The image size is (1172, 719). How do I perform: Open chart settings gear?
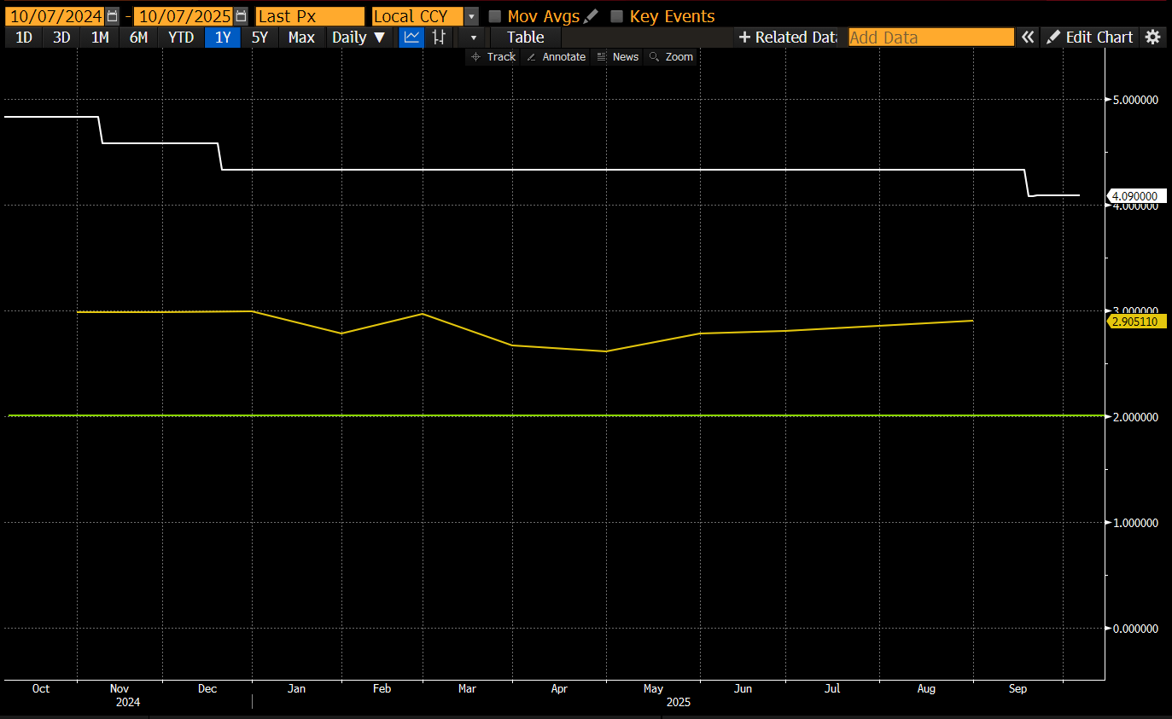click(x=1152, y=37)
